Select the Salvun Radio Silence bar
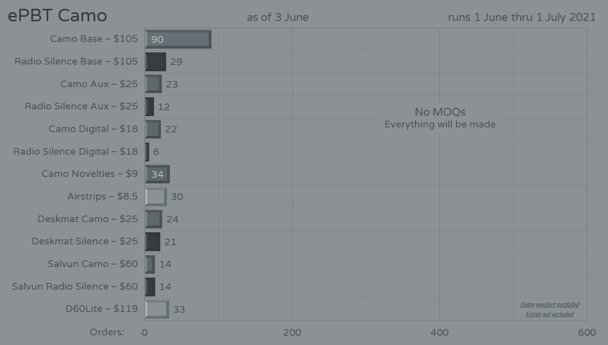 [150, 287]
